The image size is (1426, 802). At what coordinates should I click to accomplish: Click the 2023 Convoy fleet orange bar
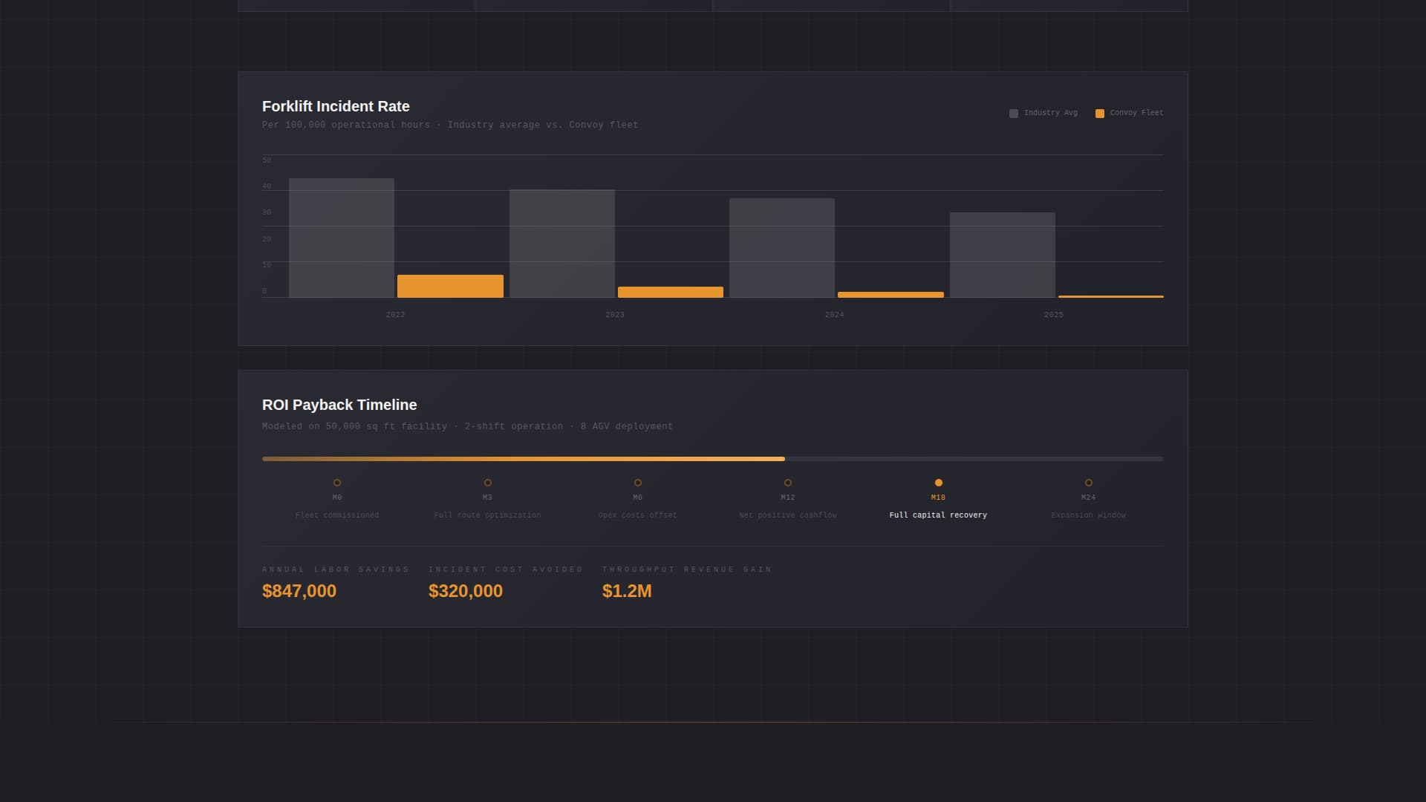tap(671, 293)
